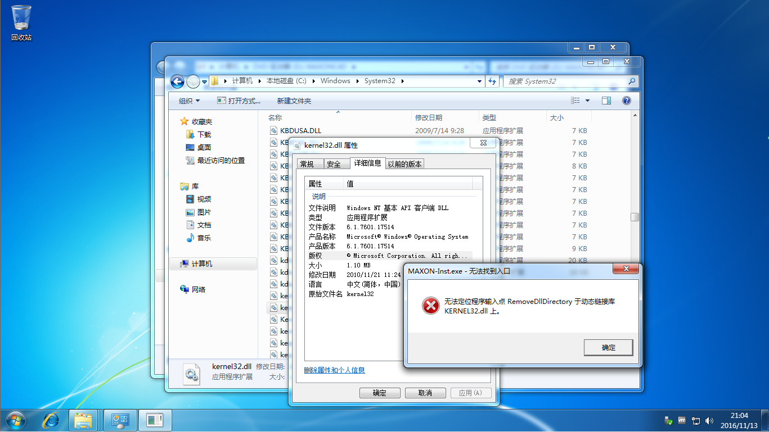Viewport: 769px width, 432px height.
Task: Close the MAXON-Inst.exe error dialog
Action: (626, 270)
